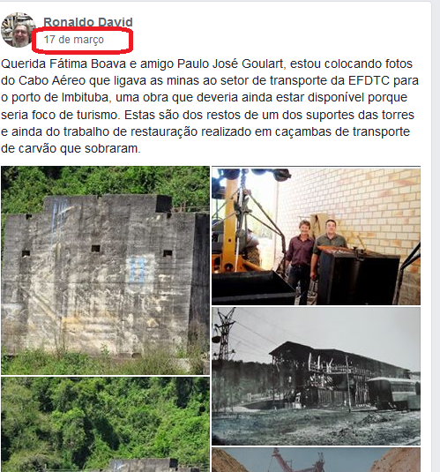This screenshot has height=472, width=440.
Task: Open the 17 de março timestamp link
Action: [x=74, y=40]
